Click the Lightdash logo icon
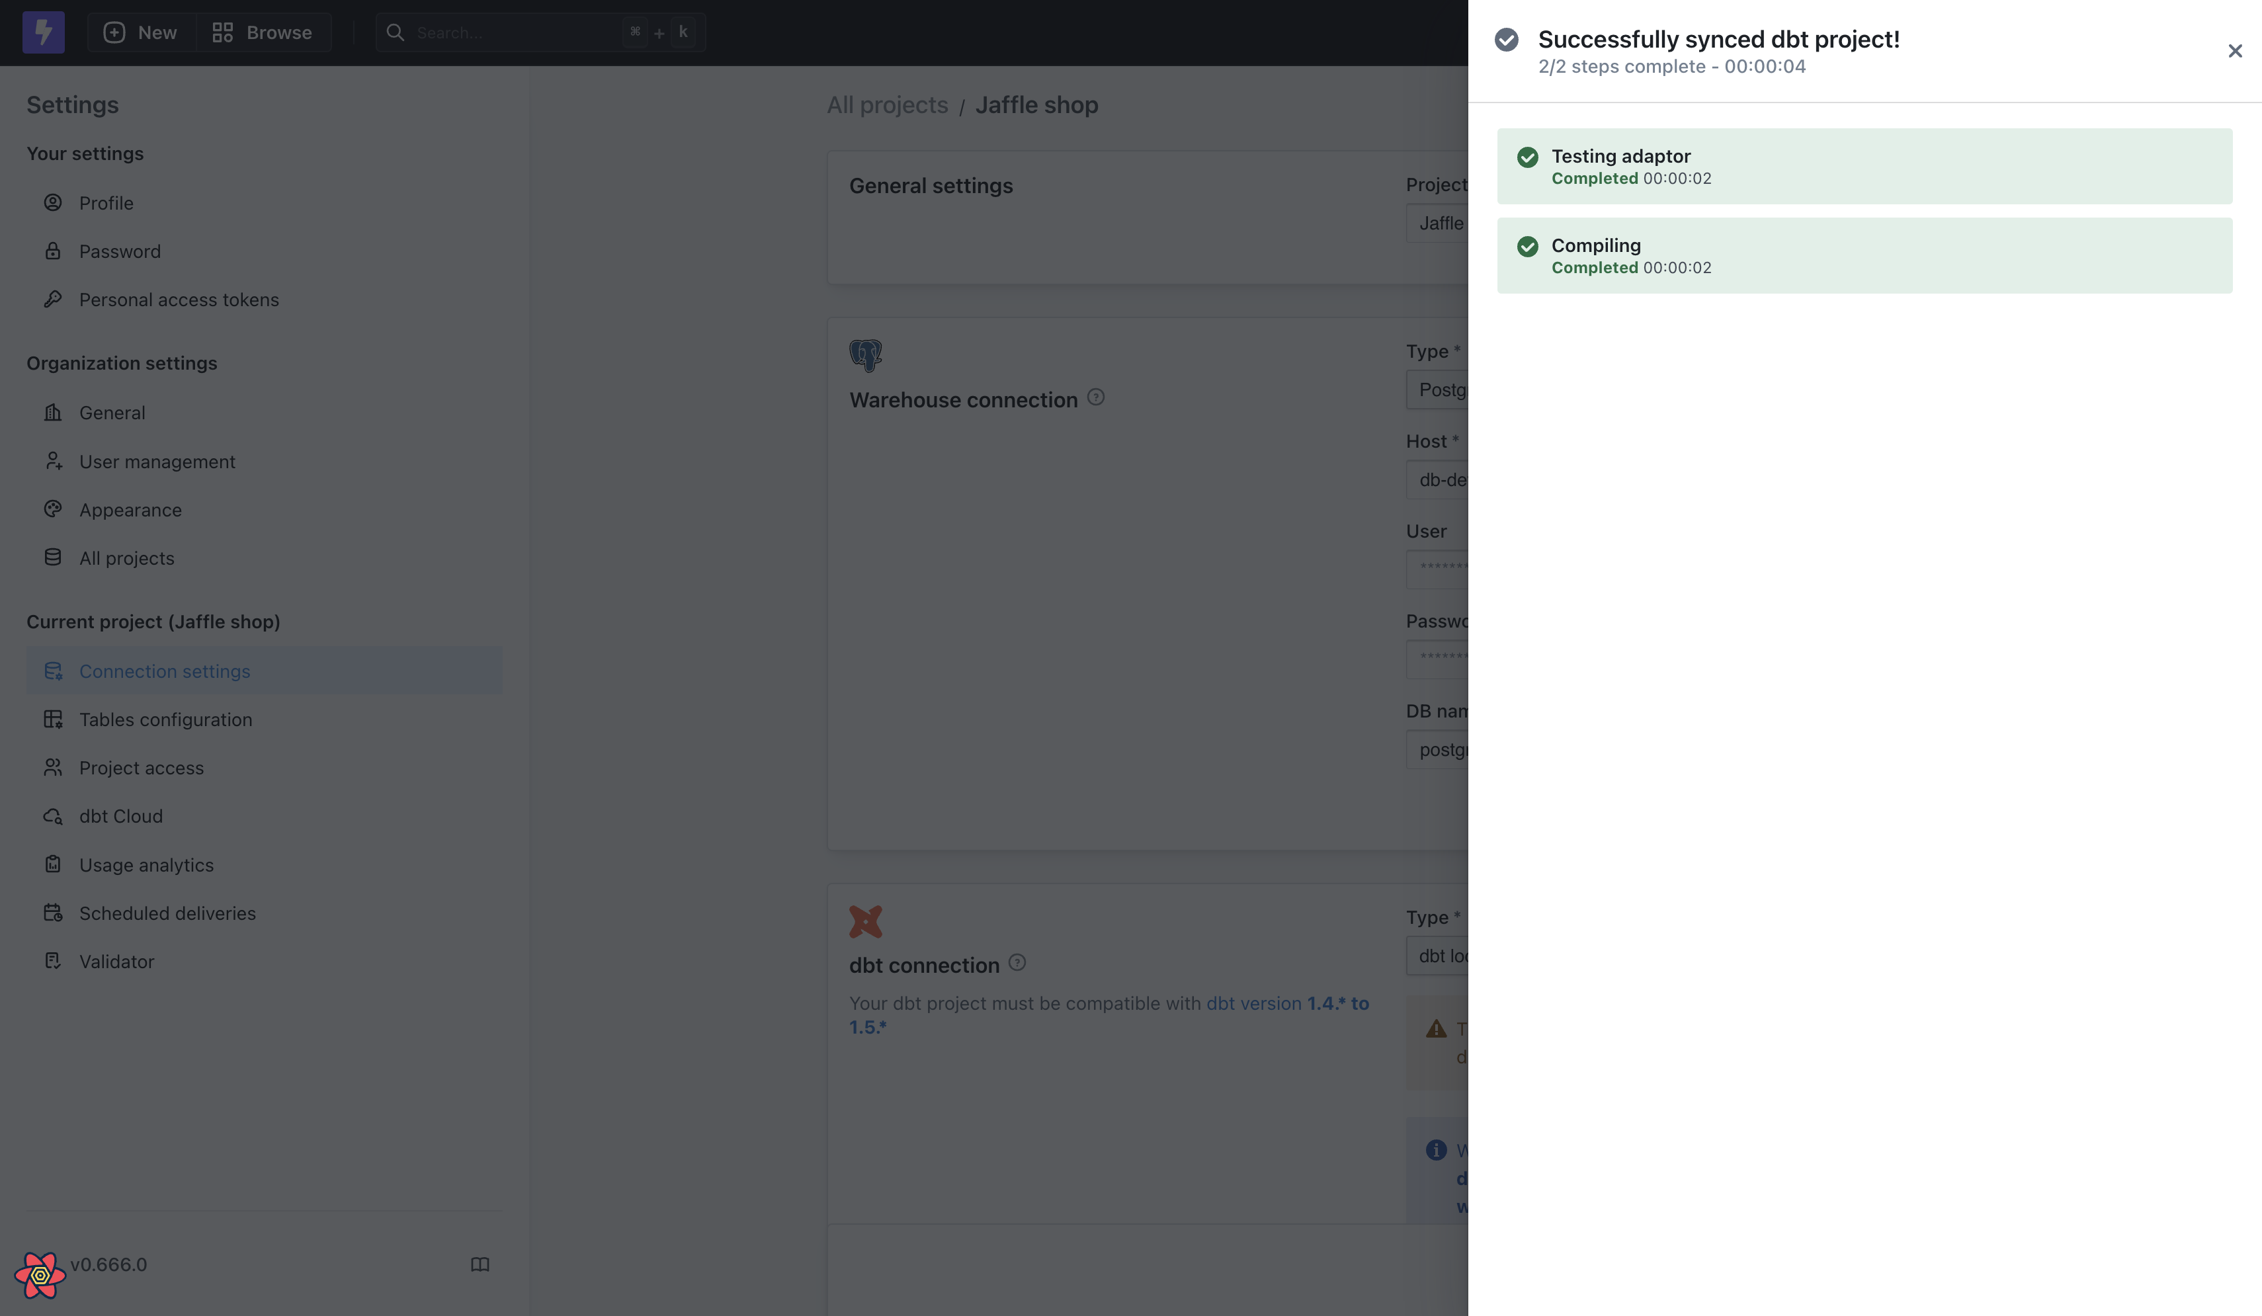Viewport: 2262px width, 1316px height. pyautogui.click(x=42, y=32)
